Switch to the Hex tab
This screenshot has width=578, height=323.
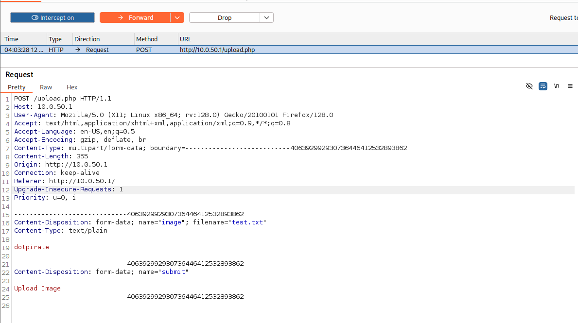[72, 87]
